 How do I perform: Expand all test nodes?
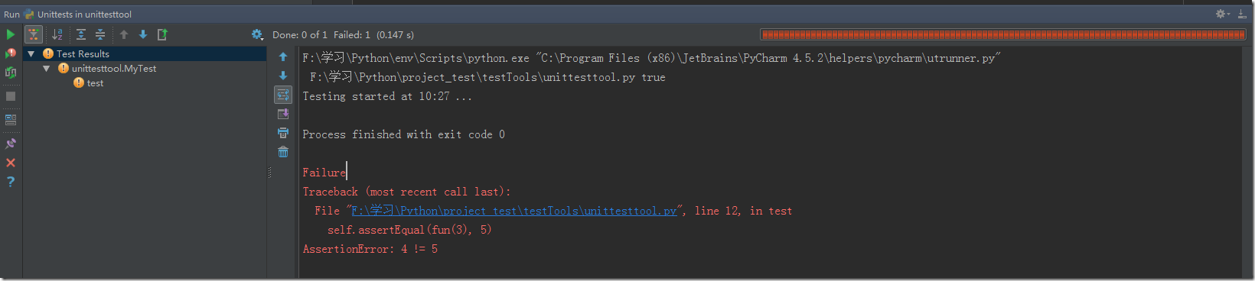click(80, 34)
